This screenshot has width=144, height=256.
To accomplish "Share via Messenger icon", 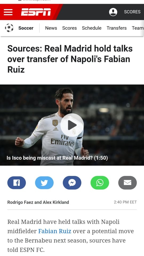I will click(72, 183).
